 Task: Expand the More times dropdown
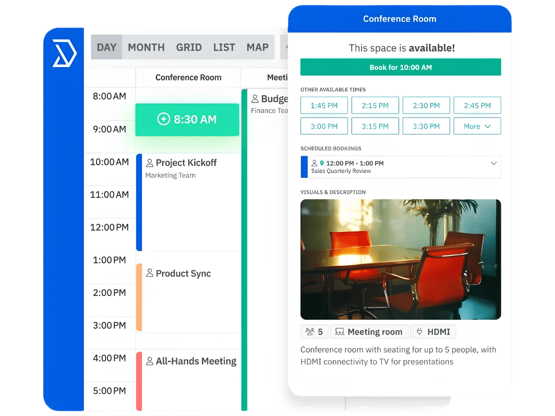click(x=477, y=126)
